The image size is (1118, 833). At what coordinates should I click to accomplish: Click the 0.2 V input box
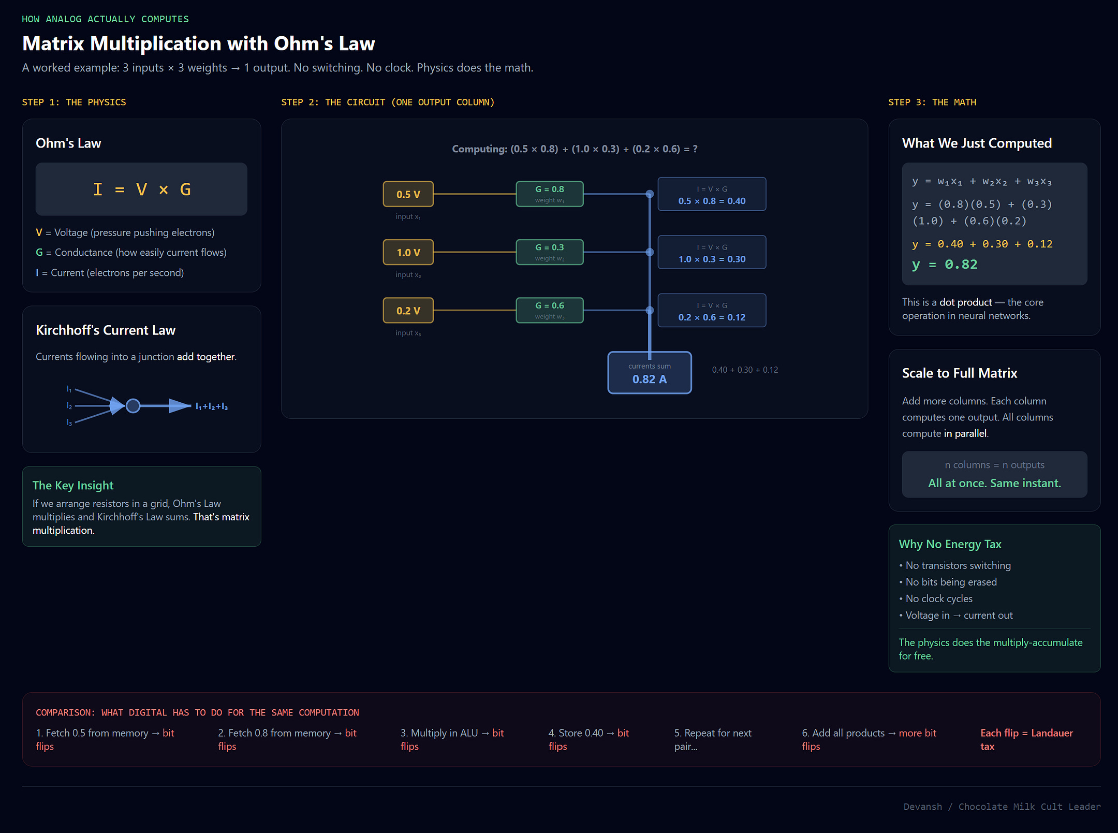408,311
